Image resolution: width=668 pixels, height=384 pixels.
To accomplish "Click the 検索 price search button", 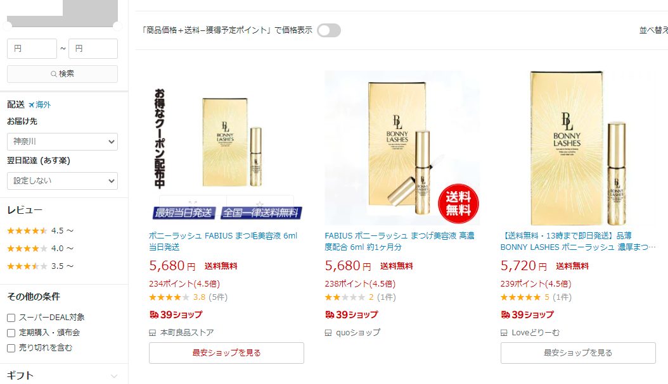I will click(62, 74).
